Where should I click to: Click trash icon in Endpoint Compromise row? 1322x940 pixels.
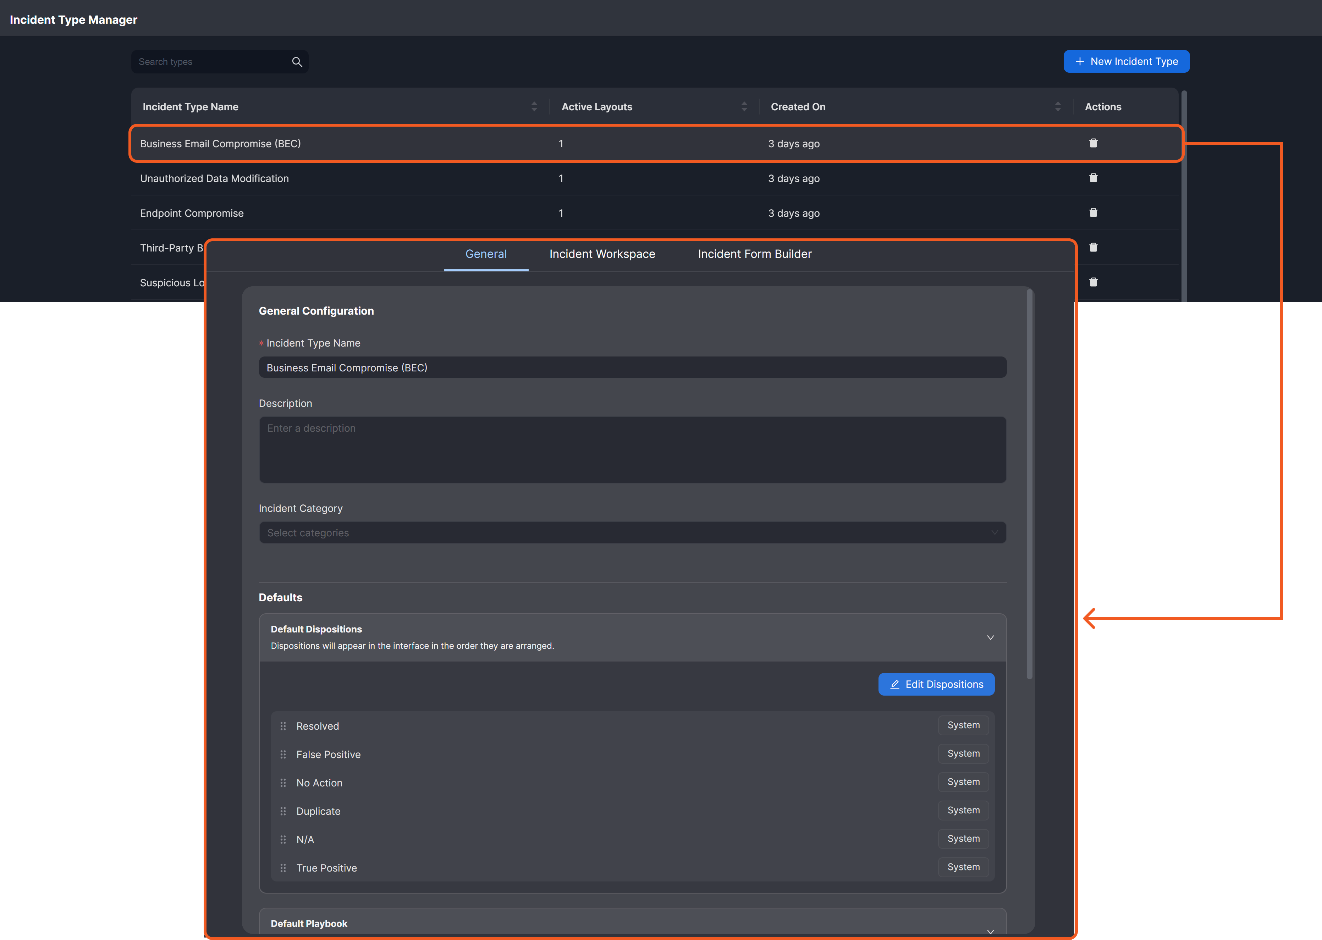[x=1093, y=212]
